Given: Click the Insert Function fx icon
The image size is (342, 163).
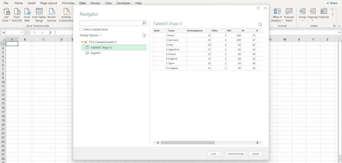Looking at the screenshot, I should (50, 33).
